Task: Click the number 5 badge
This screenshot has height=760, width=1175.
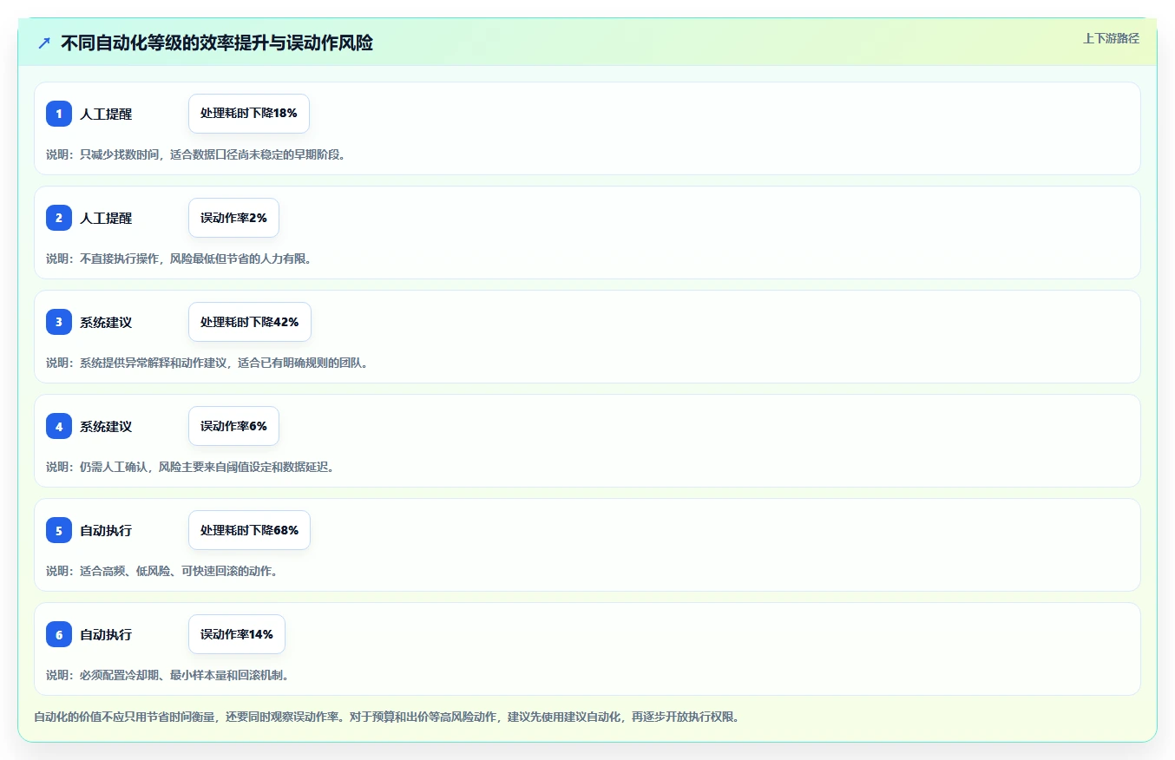Action: (59, 530)
